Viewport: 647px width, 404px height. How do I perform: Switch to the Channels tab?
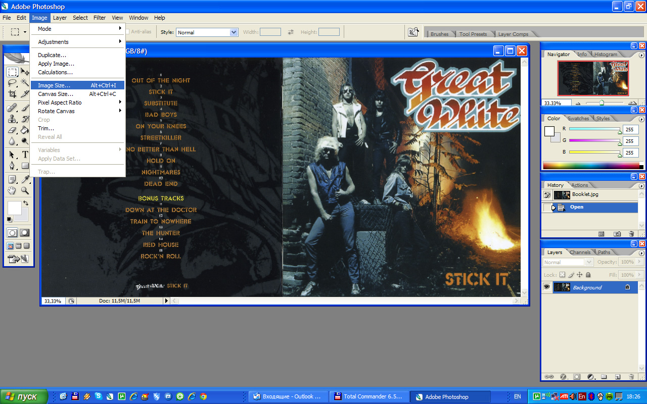(x=580, y=252)
